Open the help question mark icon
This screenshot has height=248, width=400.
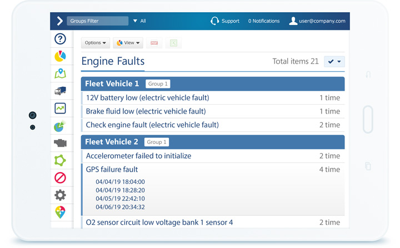[x=60, y=39]
